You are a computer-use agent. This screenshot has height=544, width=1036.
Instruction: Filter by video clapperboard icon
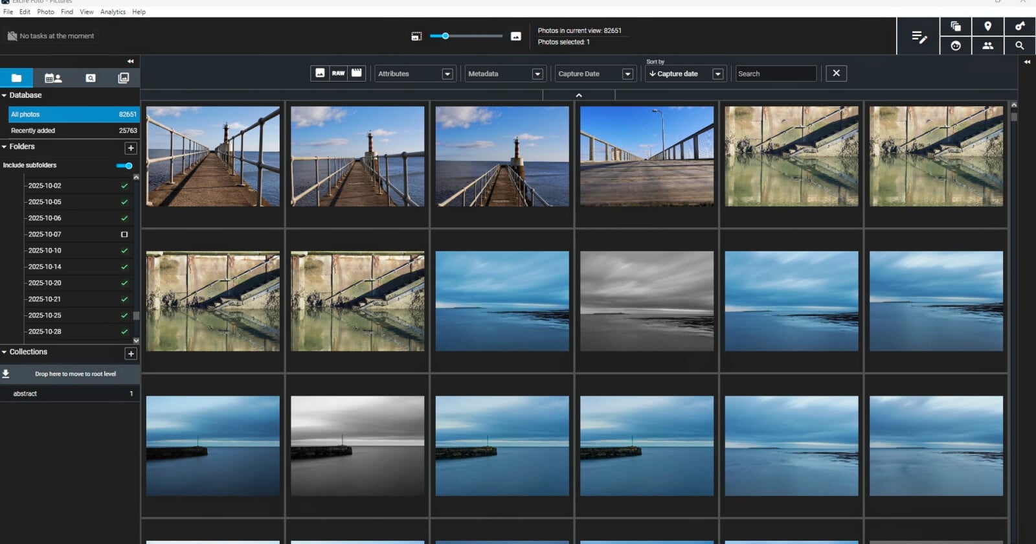tap(357, 73)
